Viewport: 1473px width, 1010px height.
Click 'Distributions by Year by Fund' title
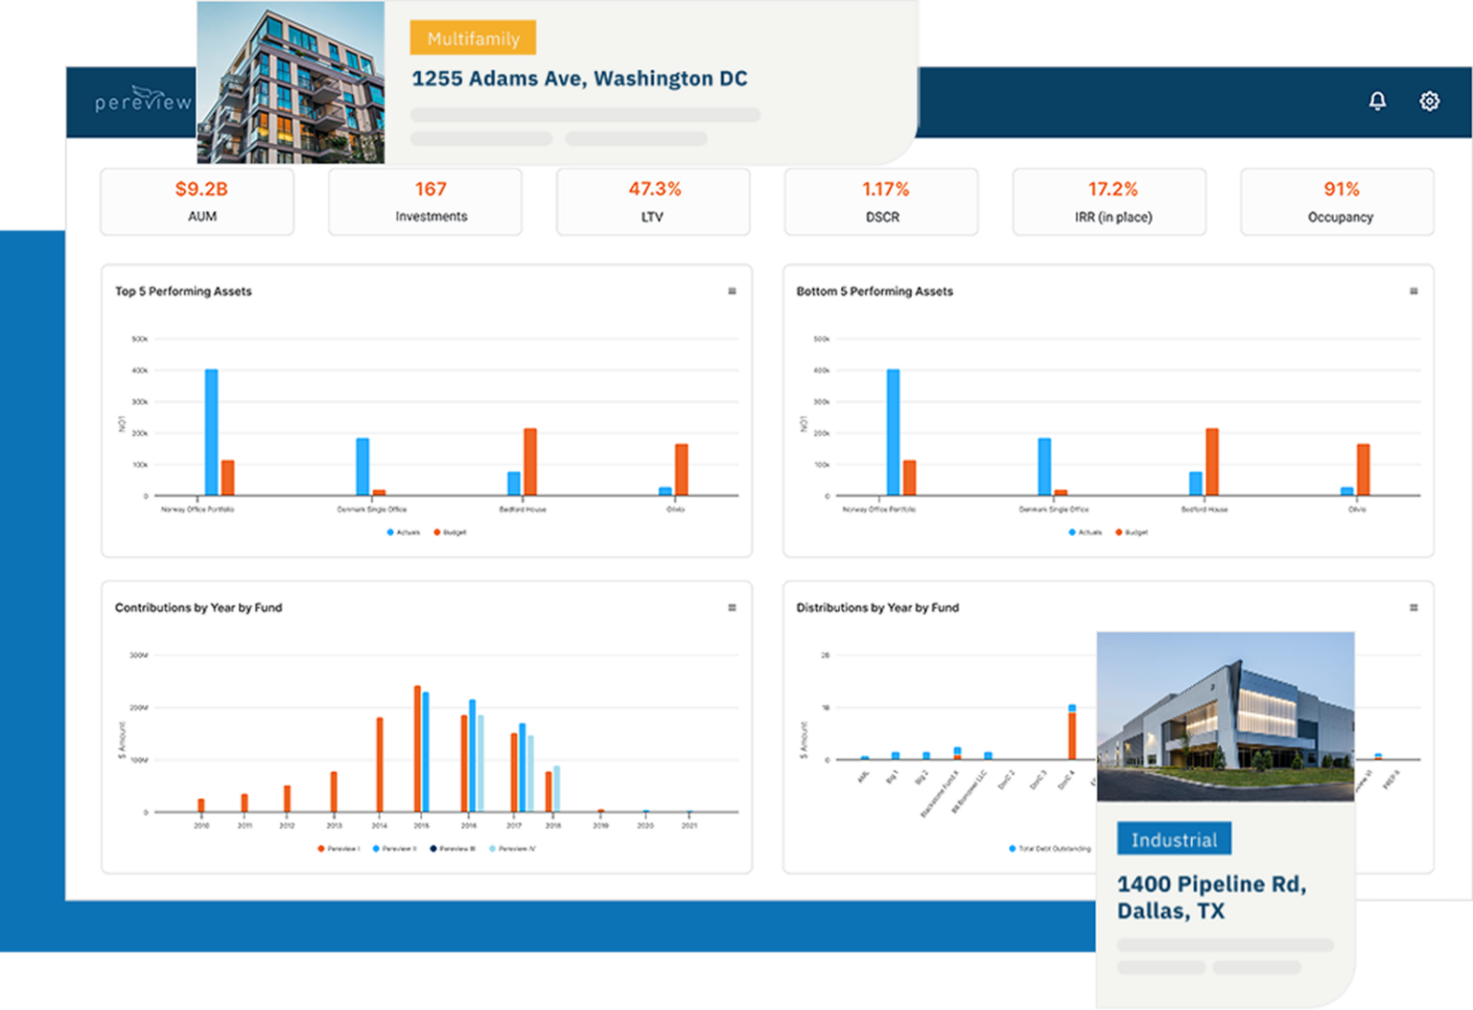[877, 607]
